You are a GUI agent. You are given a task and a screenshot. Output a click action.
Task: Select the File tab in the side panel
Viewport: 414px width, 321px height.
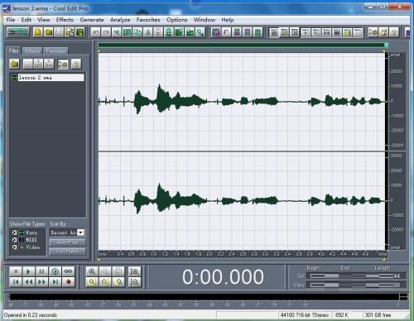pyautogui.click(x=13, y=50)
